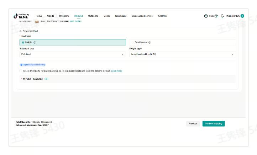Screen dimensions: 257x155
Task: Click the Load type label
Action: [26, 36]
